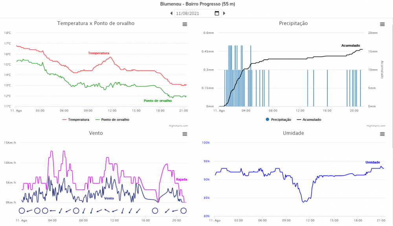Open the Precipitação chart hamburger menu

pyautogui.click(x=382, y=24)
